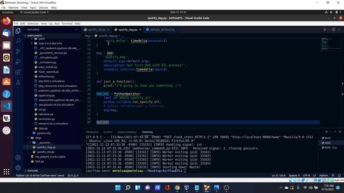Open the Explorer view in the activity bar
This screenshot has width=344, height=193.
coord(18,31)
